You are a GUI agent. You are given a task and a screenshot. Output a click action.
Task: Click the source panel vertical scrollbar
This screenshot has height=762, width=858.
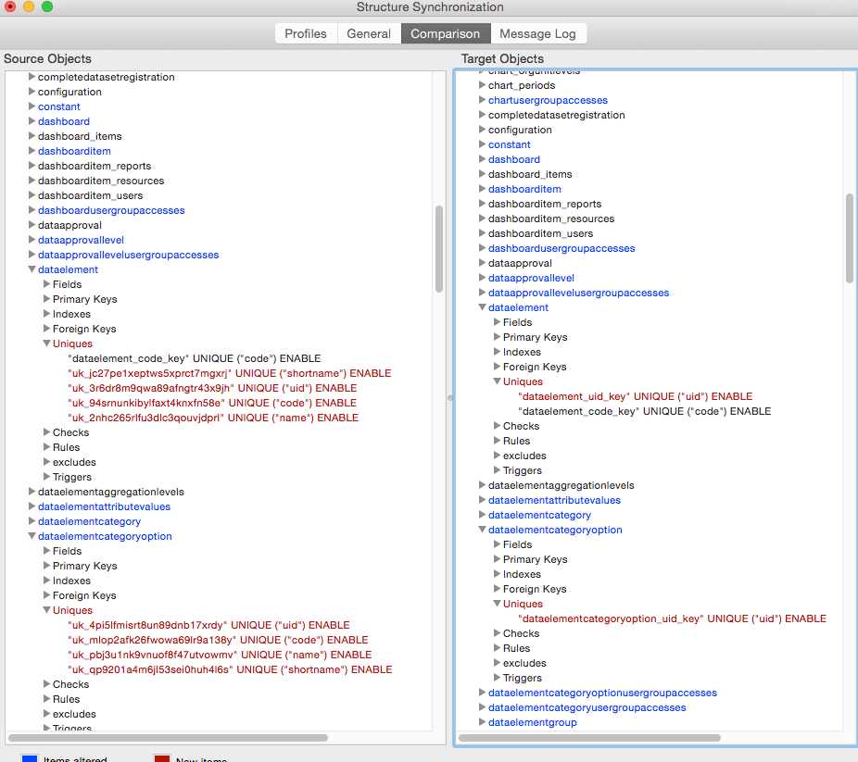438,248
